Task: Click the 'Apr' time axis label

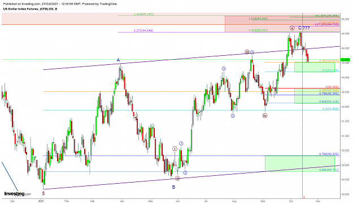Action: (122, 201)
